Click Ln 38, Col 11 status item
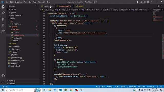Screen dimensions: 164x92 coord(100,86)
